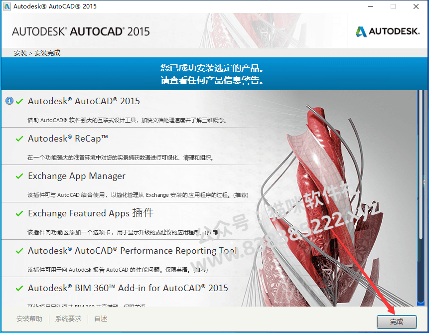Minimize the AutoCAD 2015 installer window
Image resolution: width=429 pixels, height=333 pixels.
[x=371, y=6]
